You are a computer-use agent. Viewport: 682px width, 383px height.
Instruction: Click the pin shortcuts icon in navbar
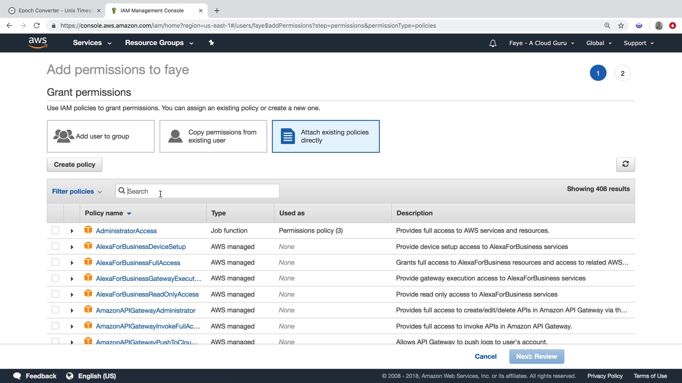click(211, 43)
